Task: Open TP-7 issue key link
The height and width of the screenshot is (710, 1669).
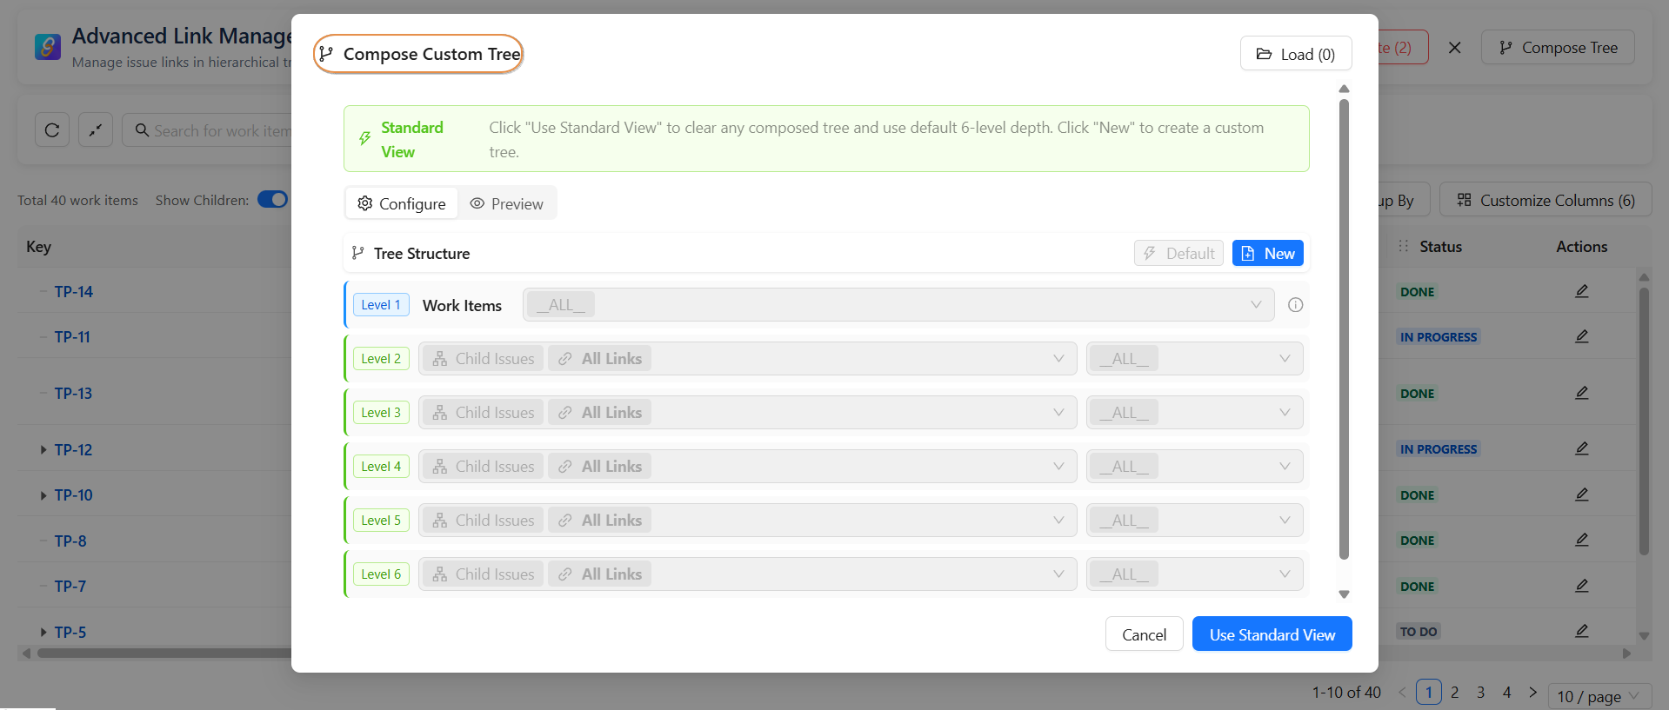Action: point(70,587)
